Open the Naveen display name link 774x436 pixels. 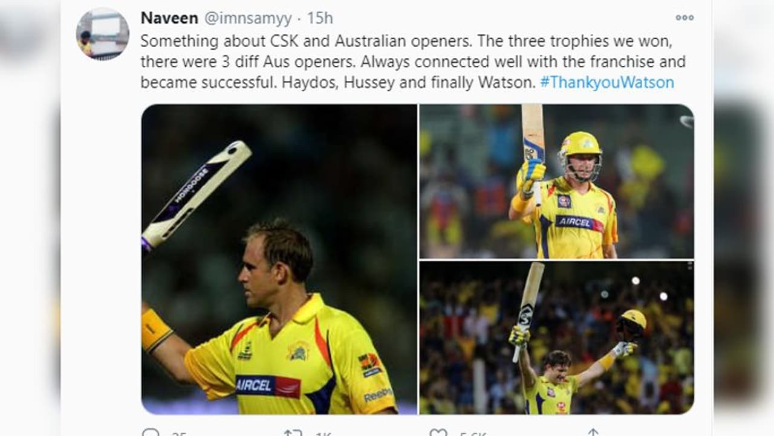(169, 18)
